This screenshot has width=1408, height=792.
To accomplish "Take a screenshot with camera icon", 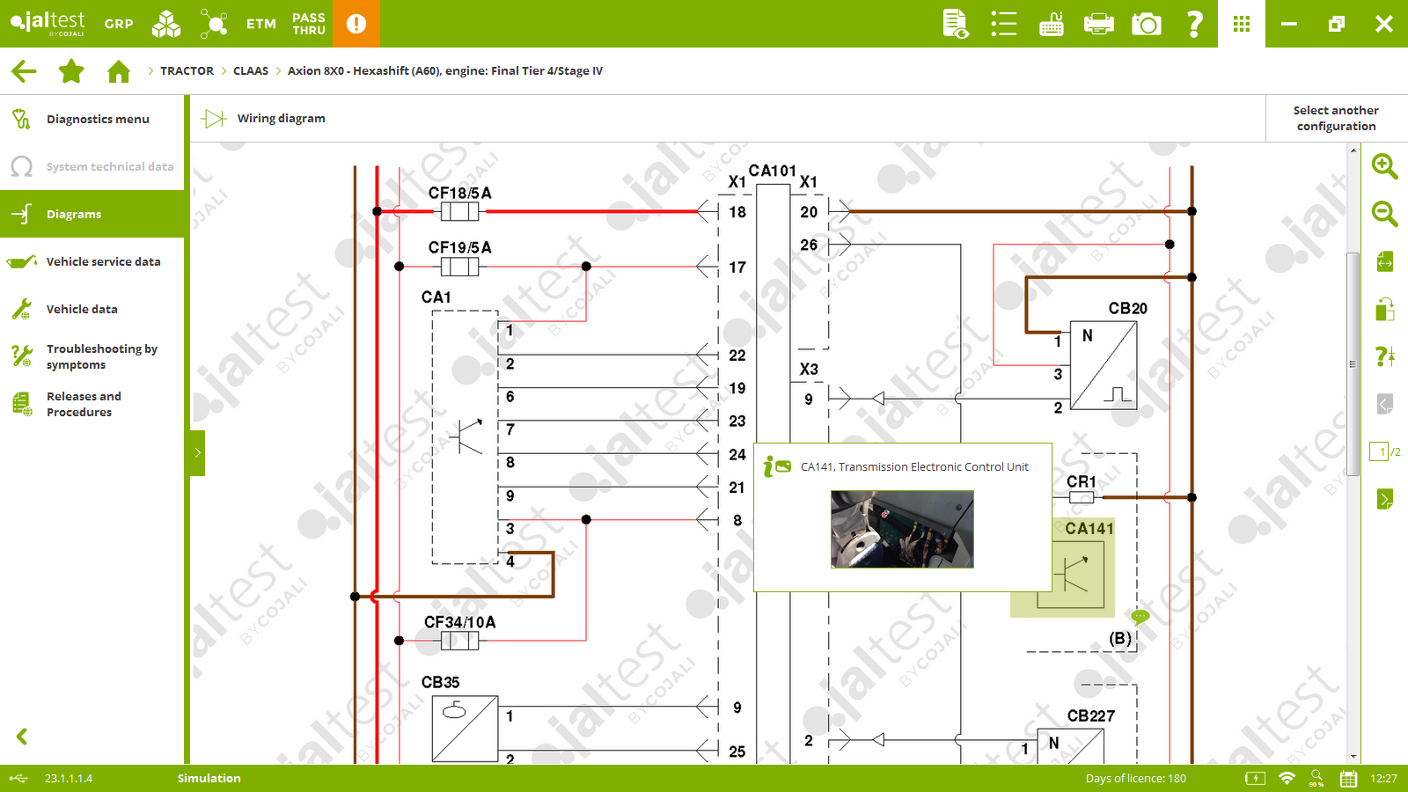I will (x=1146, y=24).
